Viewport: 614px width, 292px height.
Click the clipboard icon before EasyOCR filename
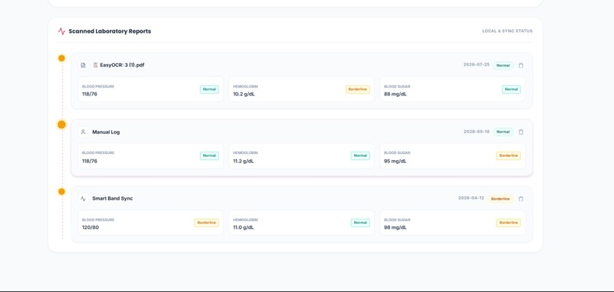tap(95, 65)
